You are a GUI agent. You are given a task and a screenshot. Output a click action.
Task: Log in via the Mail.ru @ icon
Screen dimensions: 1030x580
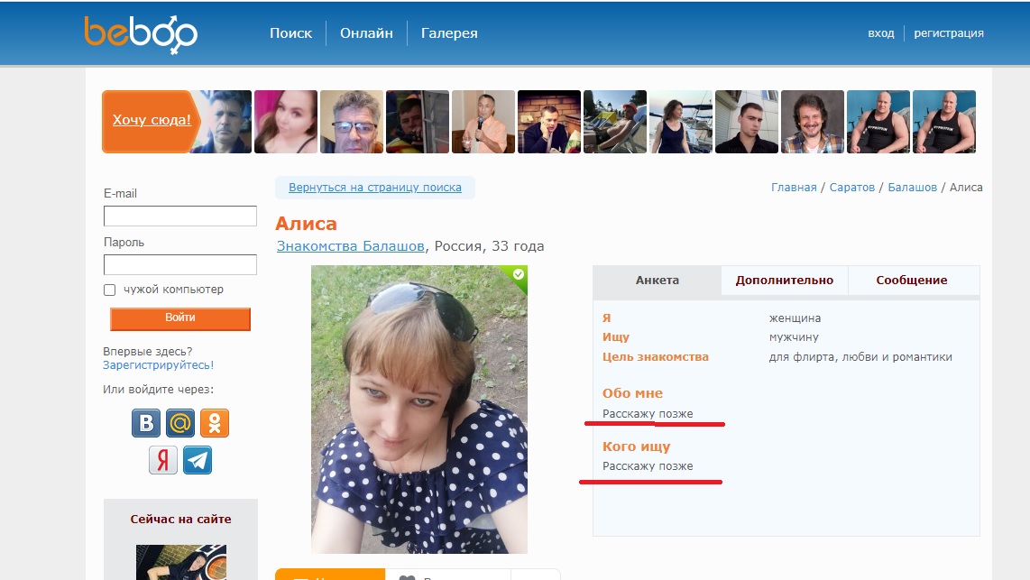179,422
